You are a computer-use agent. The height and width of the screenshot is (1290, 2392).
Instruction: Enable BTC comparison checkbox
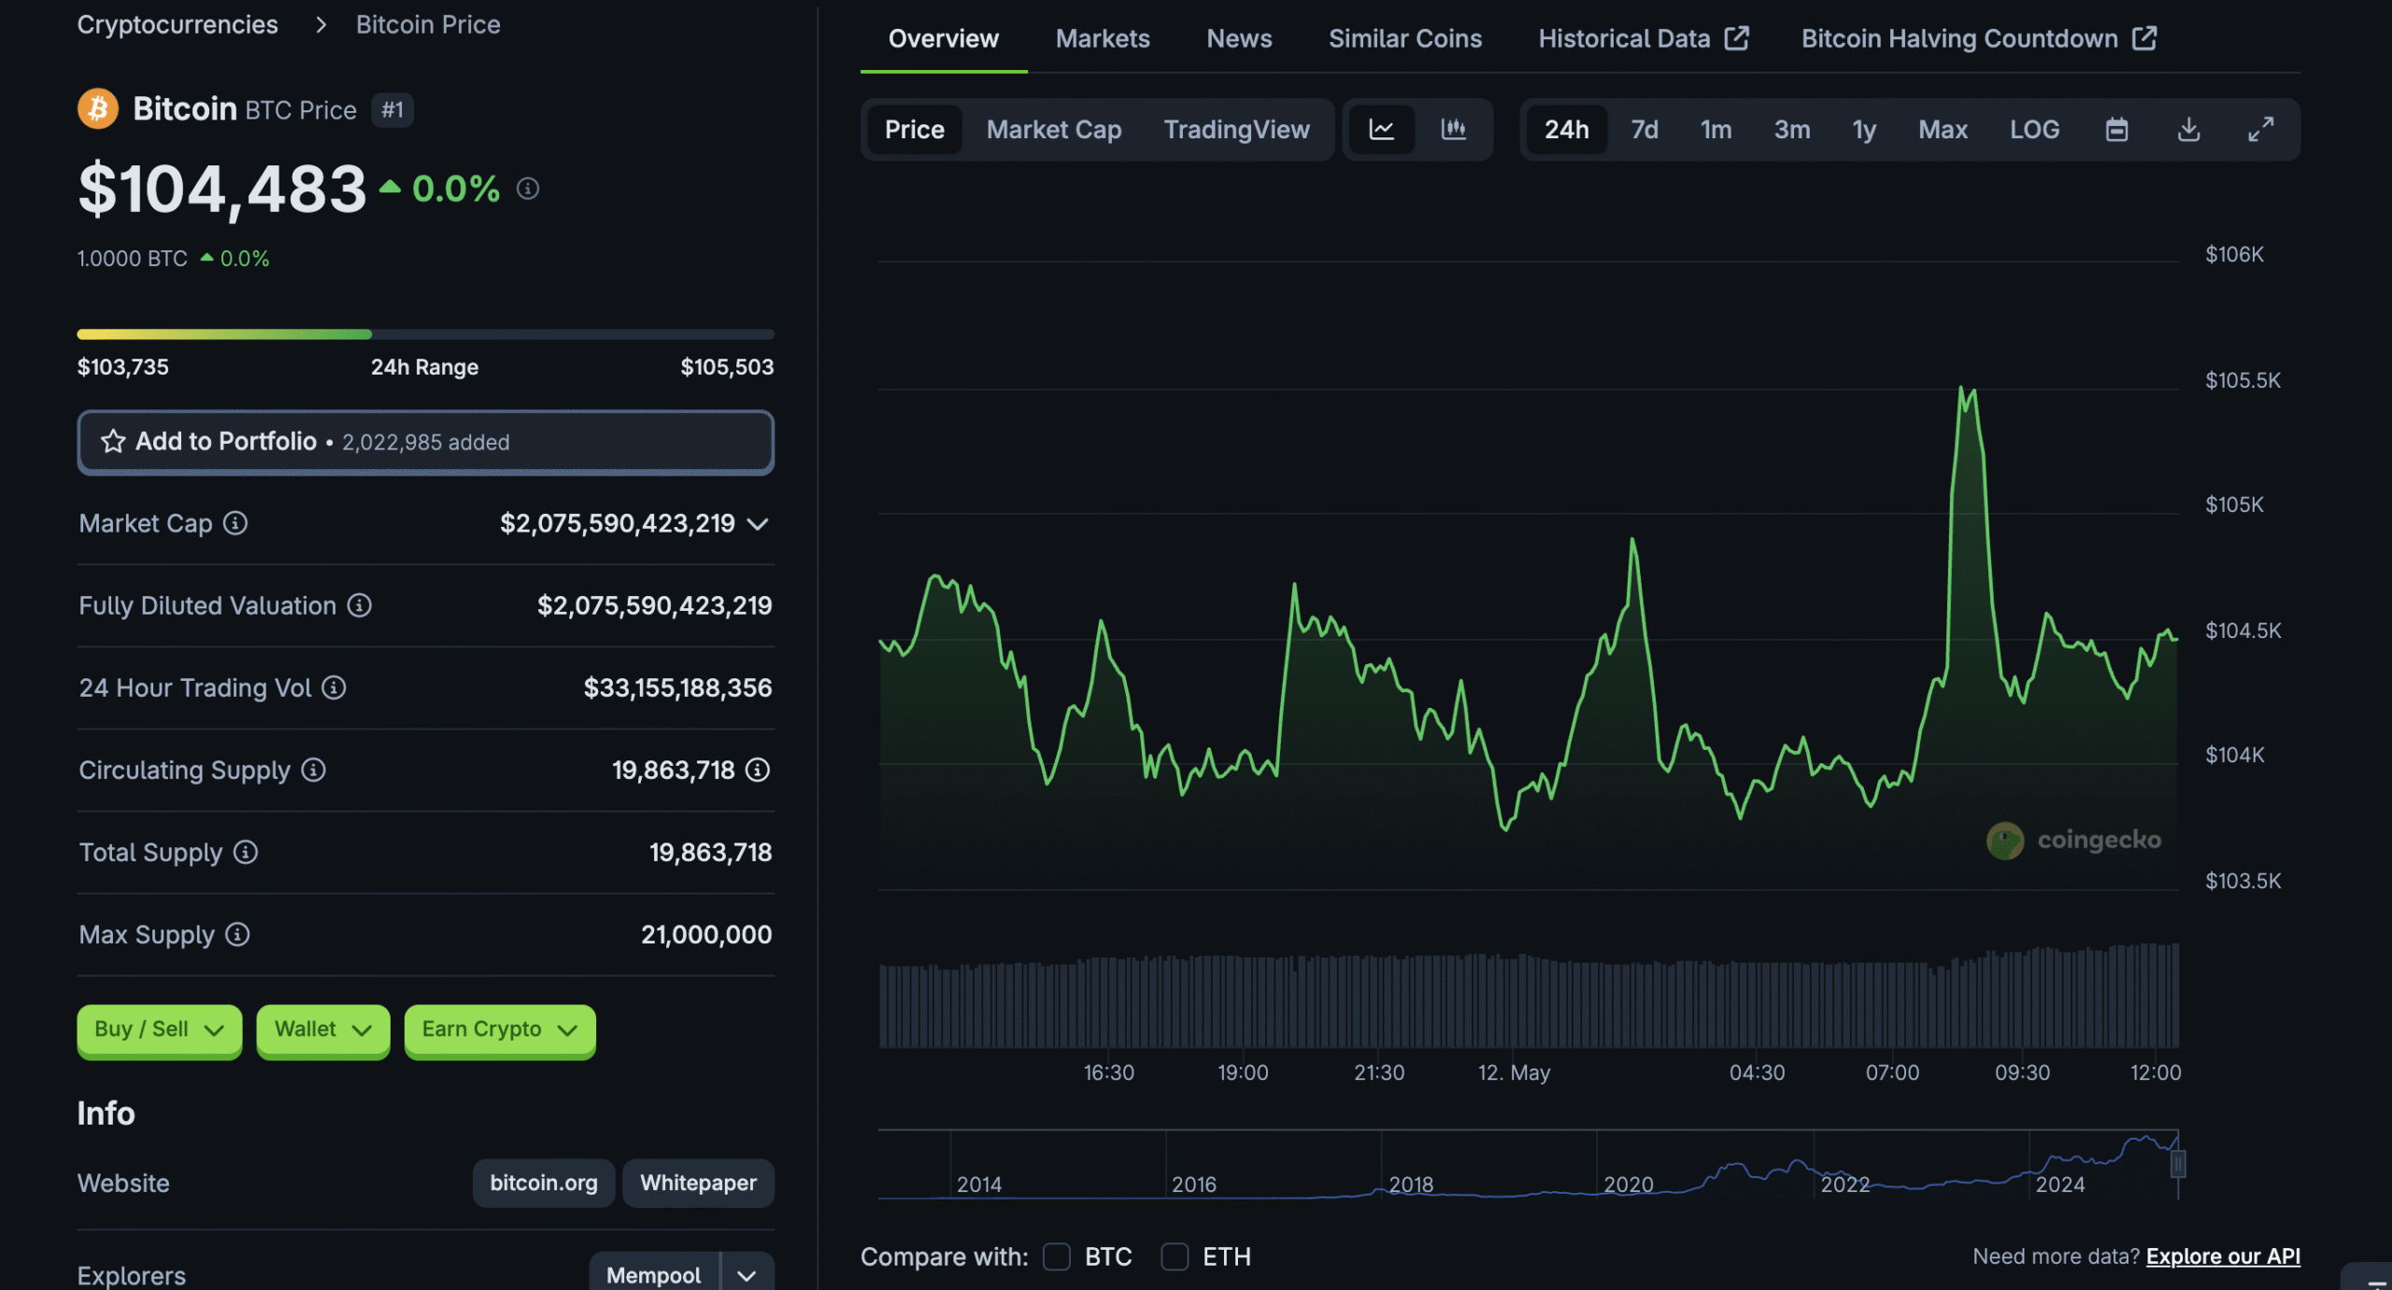click(1057, 1256)
